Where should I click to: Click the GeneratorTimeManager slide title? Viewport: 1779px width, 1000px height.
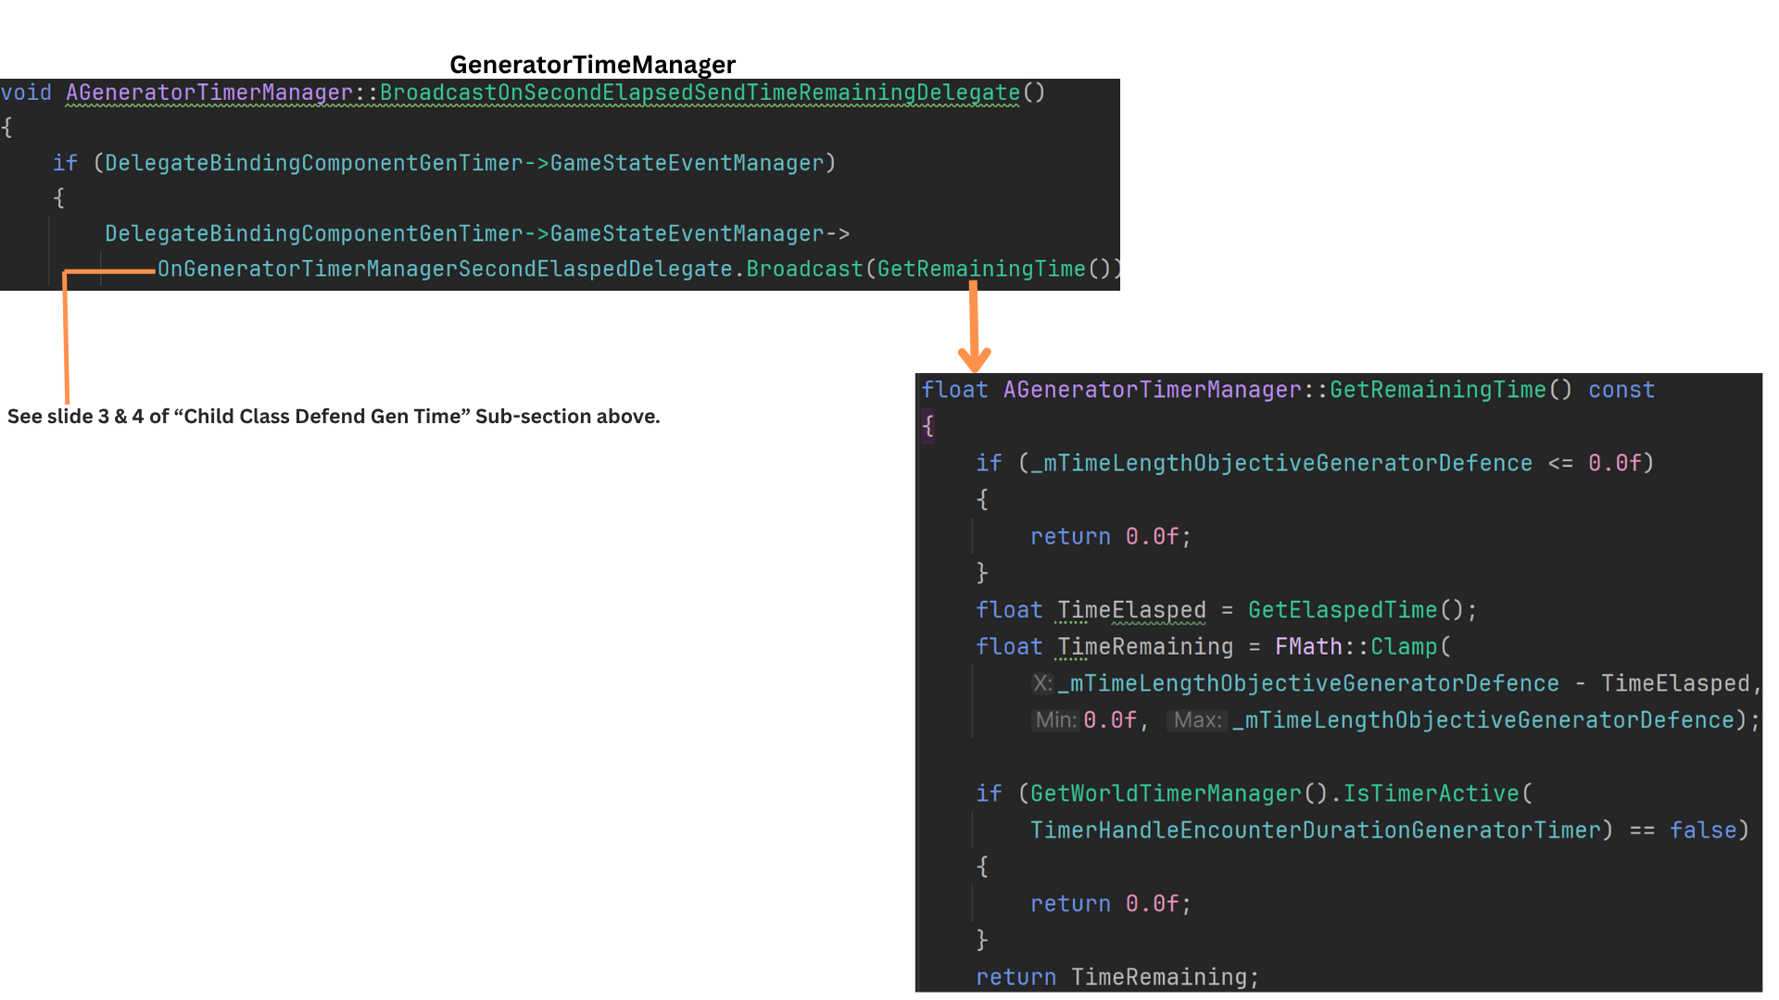592,64
